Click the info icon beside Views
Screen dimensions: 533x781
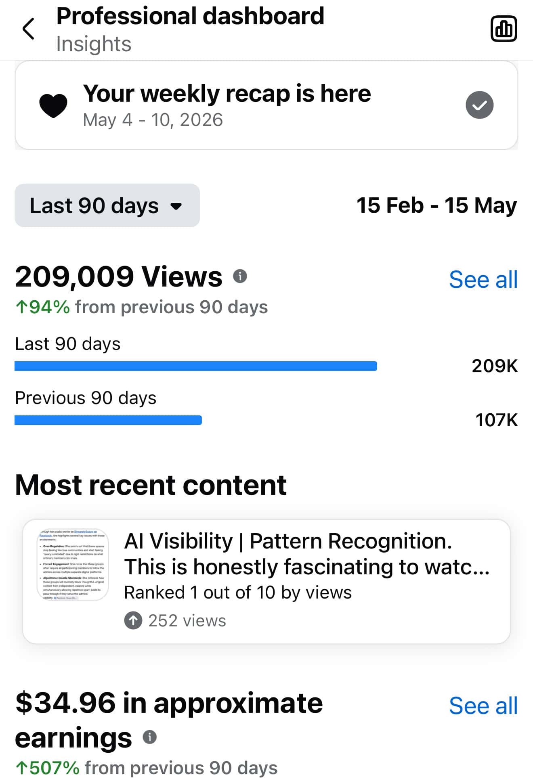tap(240, 276)
